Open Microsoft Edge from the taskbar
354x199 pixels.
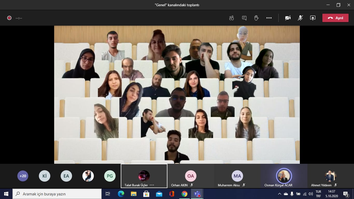pyautogui.click(x=121, y=194)
